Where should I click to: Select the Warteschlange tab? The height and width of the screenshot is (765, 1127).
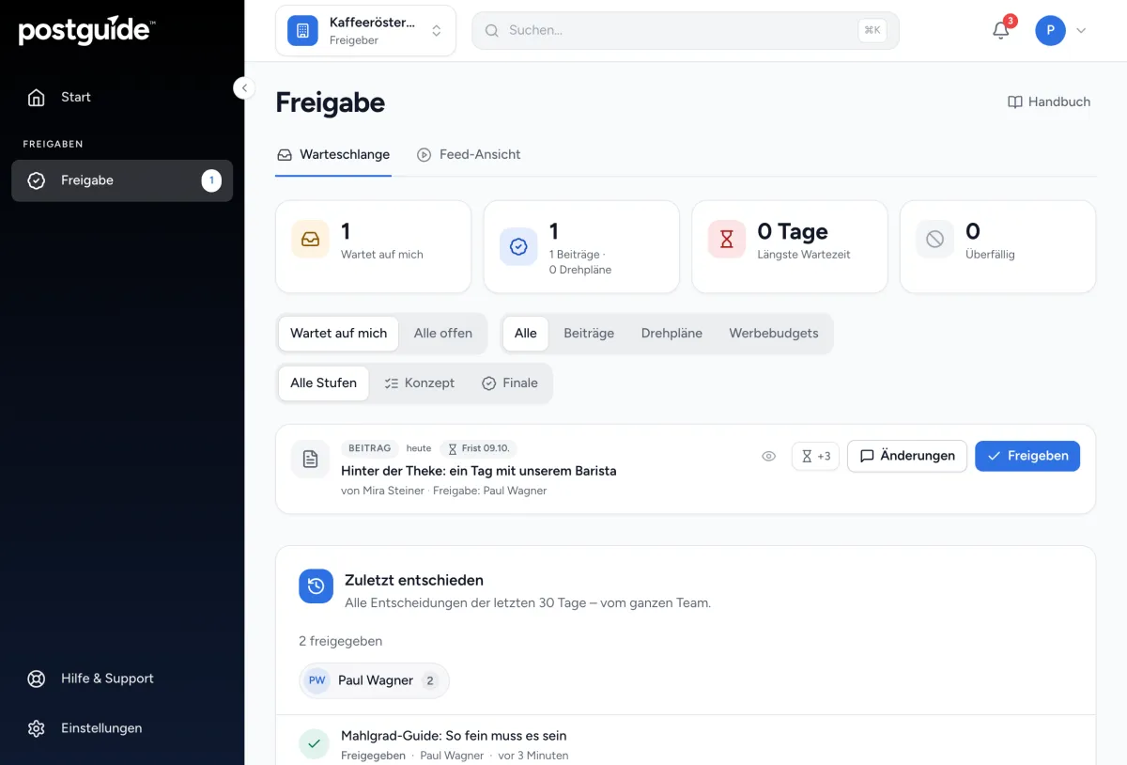[333, 154]
